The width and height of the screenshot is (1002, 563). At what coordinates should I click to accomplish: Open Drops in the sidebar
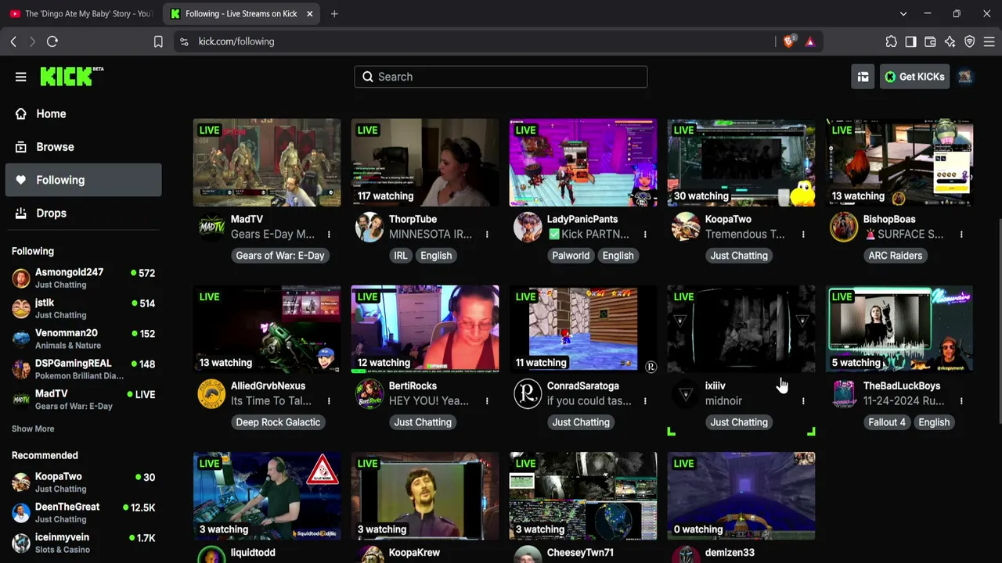pyautogui.click(x=83, y=213)
